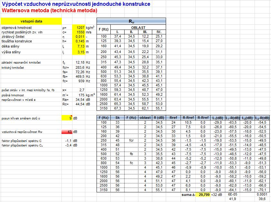Click the 'počet oktáv v int. mezi kmitočty fa, fb' label
The width and height of the screenshot is (271, 202).
click(x=28, y=90)
